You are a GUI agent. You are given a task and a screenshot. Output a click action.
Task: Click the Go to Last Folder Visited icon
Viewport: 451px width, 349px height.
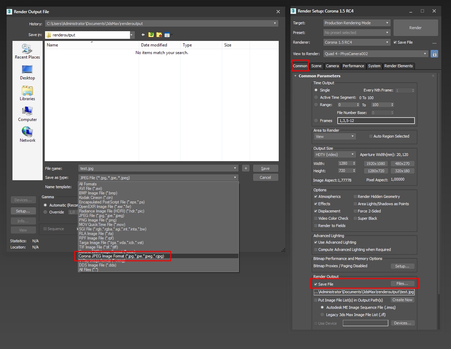(x=151, y=35)
